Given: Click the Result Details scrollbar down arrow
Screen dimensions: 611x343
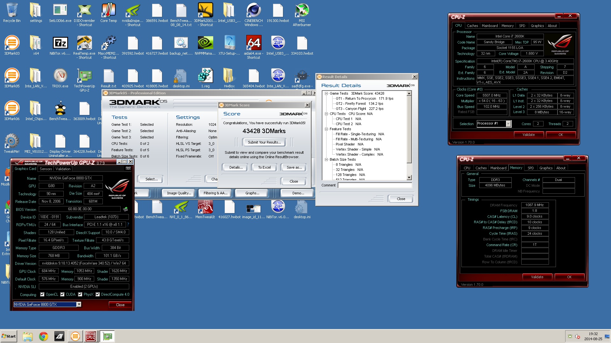Looking at the screenshot, I should 409,178.
